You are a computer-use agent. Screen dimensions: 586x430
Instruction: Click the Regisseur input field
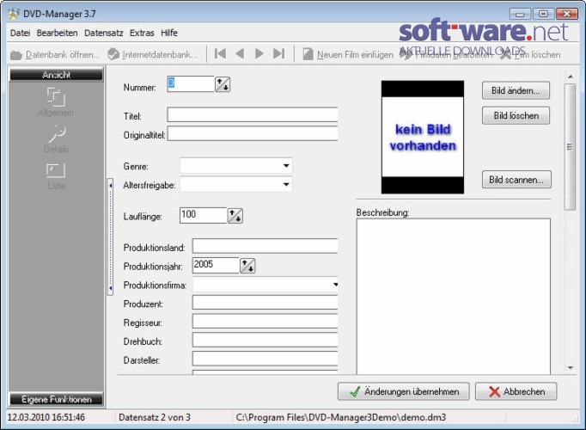[265, 321]
